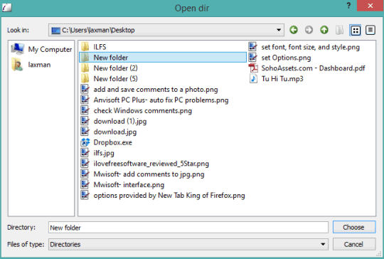Click the Create New Folder icon
The image size is (384, 259).
(340, 30)
